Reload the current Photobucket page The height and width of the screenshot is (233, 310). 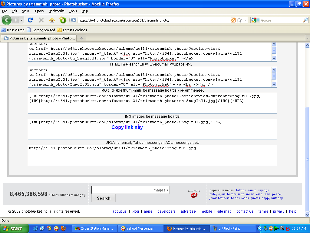30,20
